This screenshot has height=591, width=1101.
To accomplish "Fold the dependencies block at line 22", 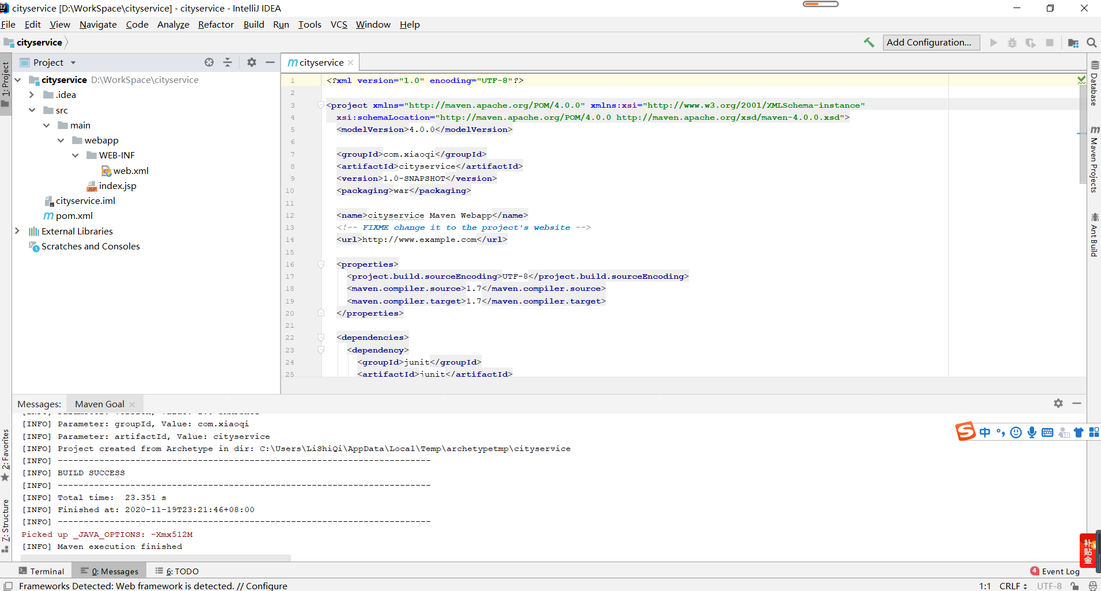I will [x=321, y=338].
